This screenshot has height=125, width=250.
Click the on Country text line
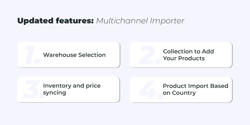[179, 93]
